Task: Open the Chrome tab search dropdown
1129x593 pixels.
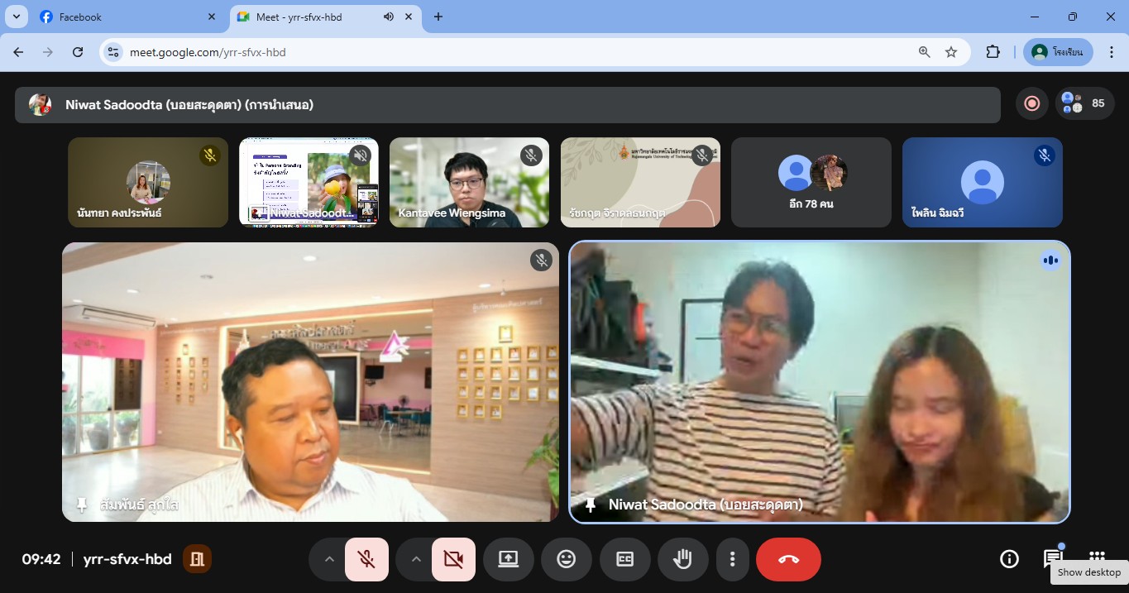Action: [16, 17]
